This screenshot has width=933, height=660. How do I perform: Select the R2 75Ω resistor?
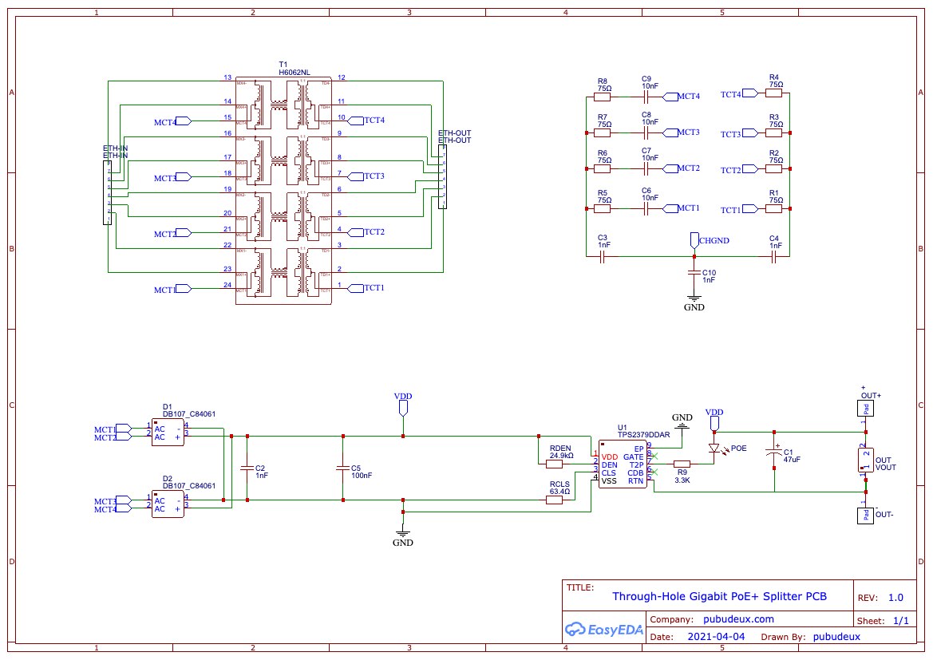point(773,169)
